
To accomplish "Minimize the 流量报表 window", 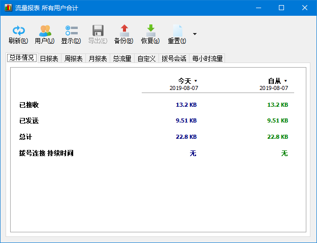I will tap(259, 8).
